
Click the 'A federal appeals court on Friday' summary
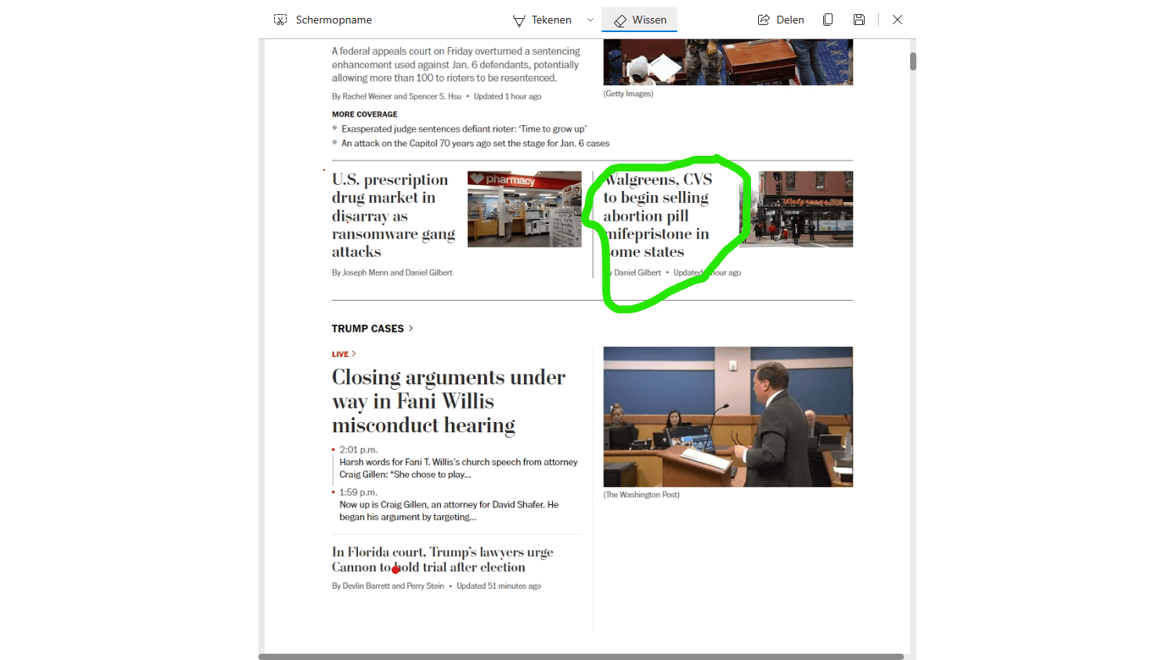pyautogui.click(x=456, y=64)
